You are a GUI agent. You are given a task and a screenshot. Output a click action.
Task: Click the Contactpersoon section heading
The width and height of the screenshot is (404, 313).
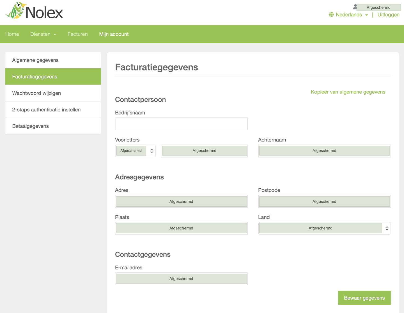pos(140,100)
